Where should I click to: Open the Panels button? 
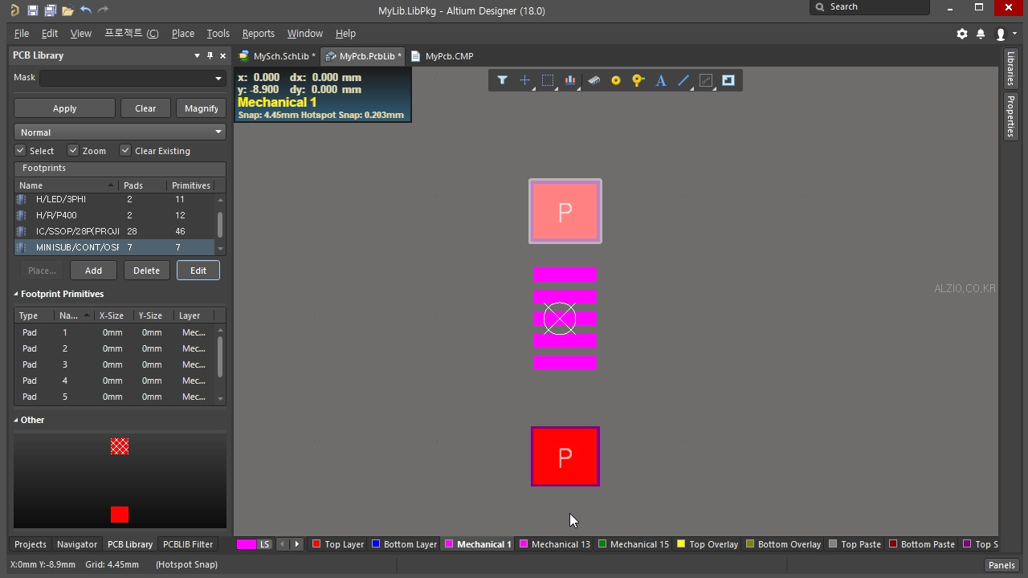[1001, 564]
